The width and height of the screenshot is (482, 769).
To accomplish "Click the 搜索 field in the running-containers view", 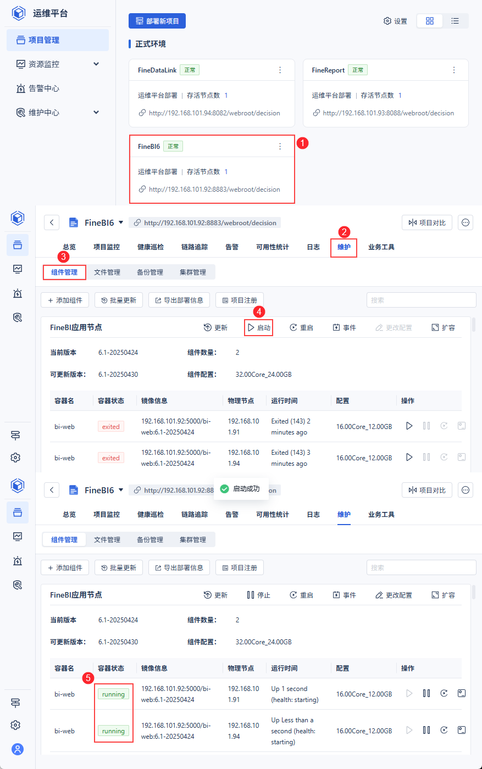I will pos(421,568).
